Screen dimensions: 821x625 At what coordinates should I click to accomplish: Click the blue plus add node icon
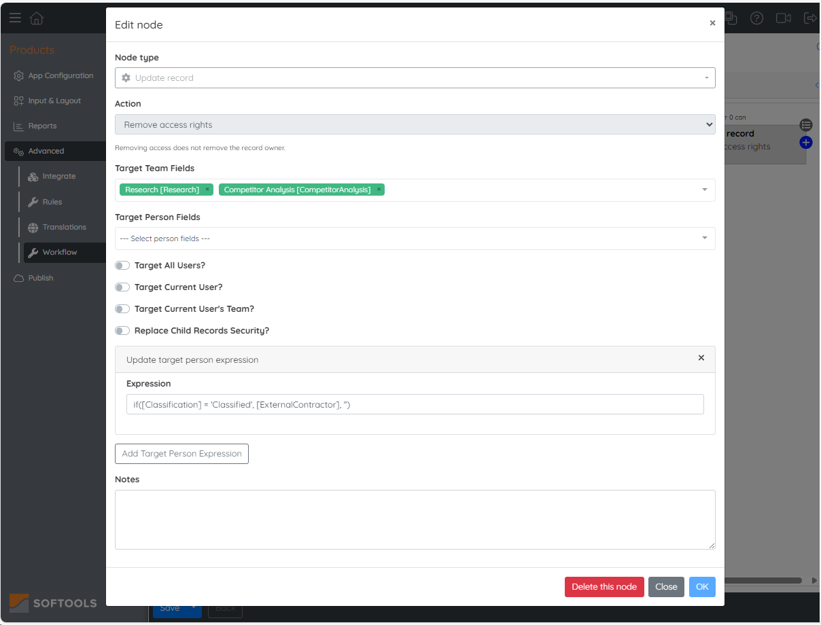[806, 142]
